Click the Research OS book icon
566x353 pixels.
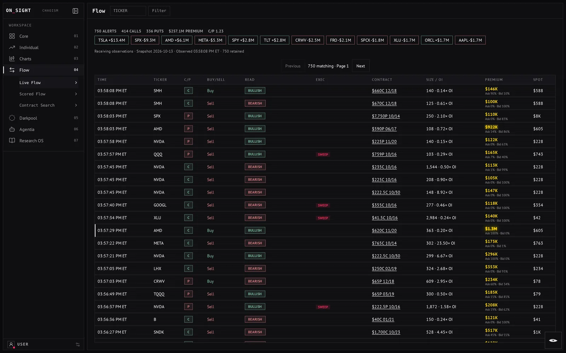click(12, 140)
